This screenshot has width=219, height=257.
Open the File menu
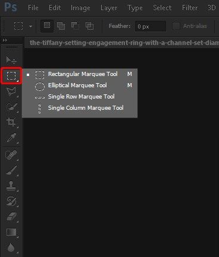coord(33,8)
